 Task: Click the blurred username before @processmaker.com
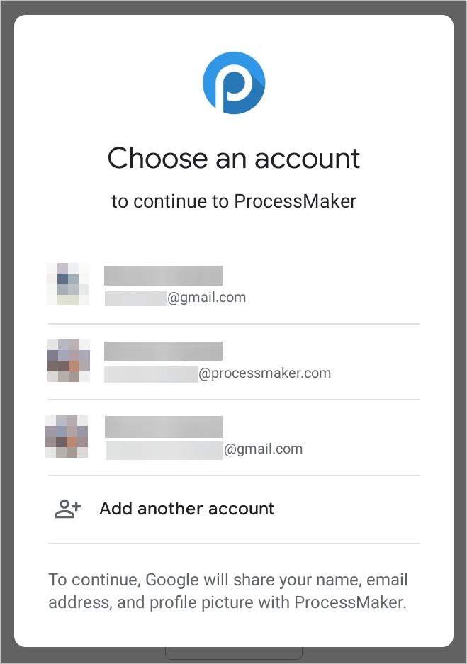[x=151, y=373]
